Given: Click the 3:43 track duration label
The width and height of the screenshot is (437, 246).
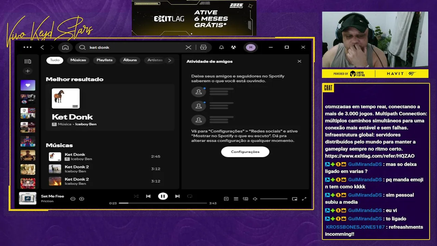Looking at the screenshot, I should tap(213, 203).
